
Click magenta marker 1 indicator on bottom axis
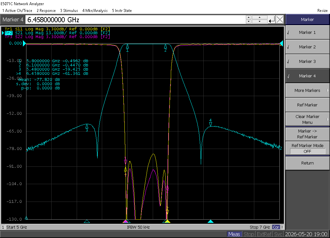(x=125, y=221)
